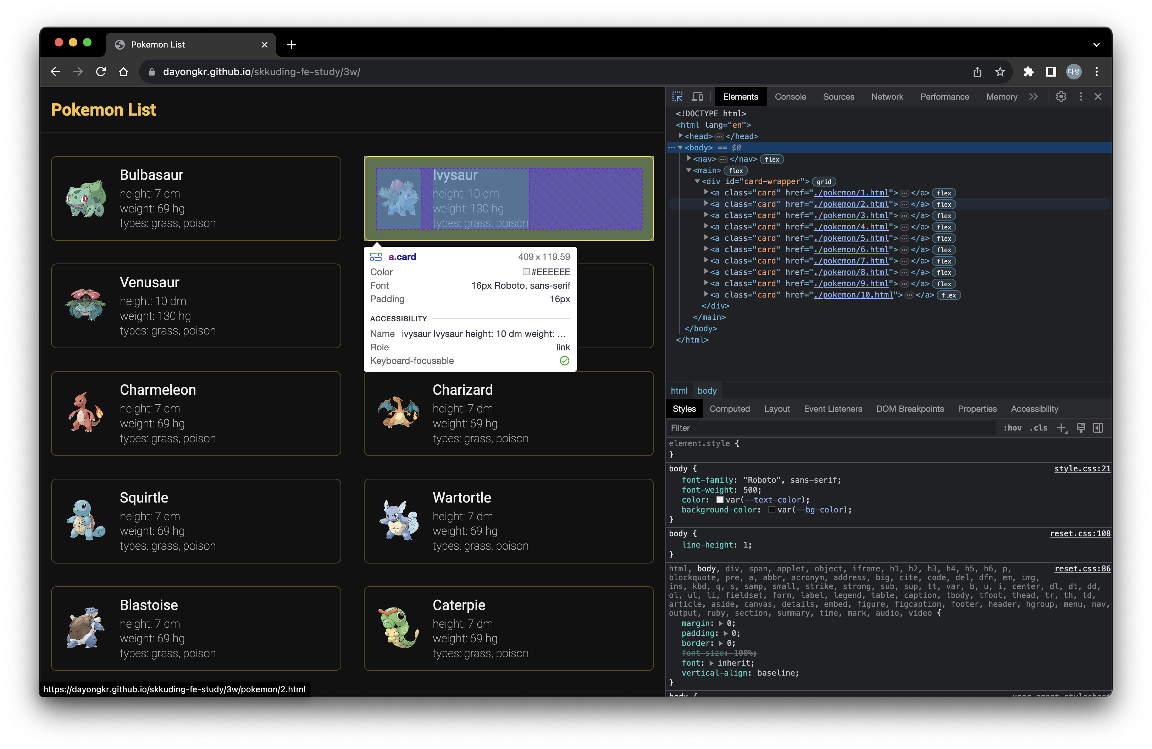Close the DevTools panel
Screen dimensions: 1152x749
1098,97
